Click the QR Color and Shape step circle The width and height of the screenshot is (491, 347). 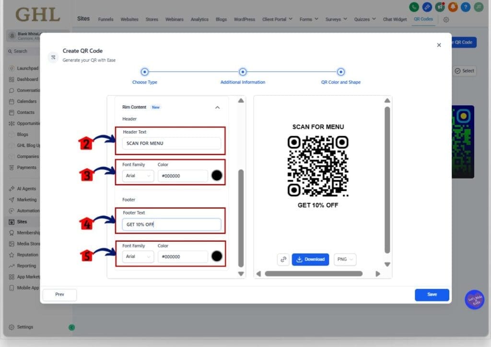click(341, 72)
